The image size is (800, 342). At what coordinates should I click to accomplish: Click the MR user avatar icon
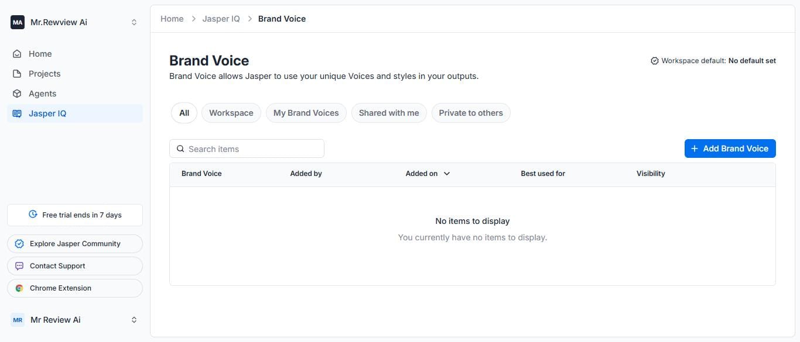click(18, 320)
